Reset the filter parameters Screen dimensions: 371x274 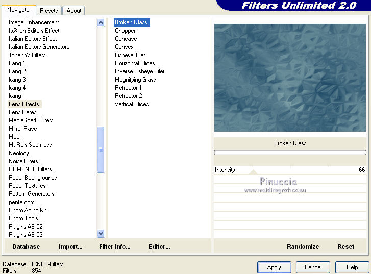(x=345, y=247)
